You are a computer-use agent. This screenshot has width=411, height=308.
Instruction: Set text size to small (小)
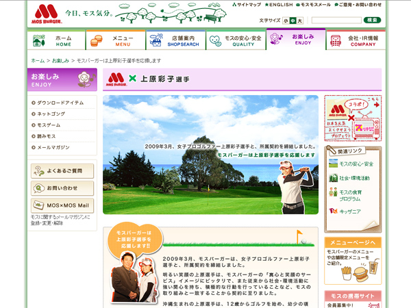coord(286,21)
